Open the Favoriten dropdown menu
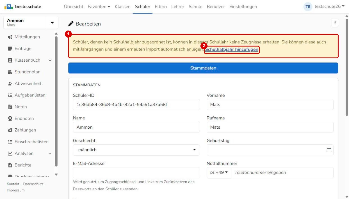 click(99, 6)
